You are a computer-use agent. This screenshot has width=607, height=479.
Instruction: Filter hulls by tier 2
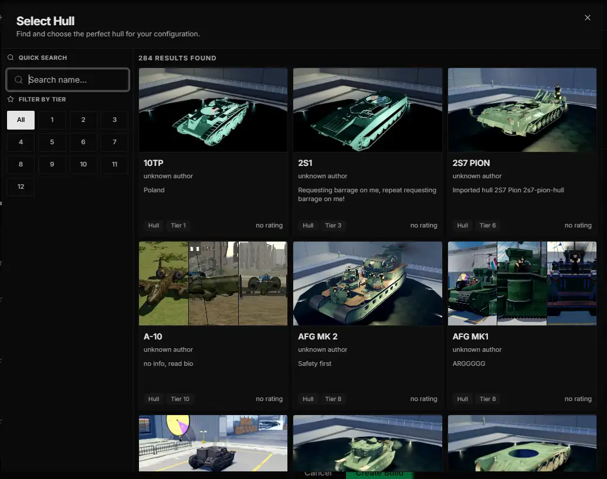click(x=83, y=120)
